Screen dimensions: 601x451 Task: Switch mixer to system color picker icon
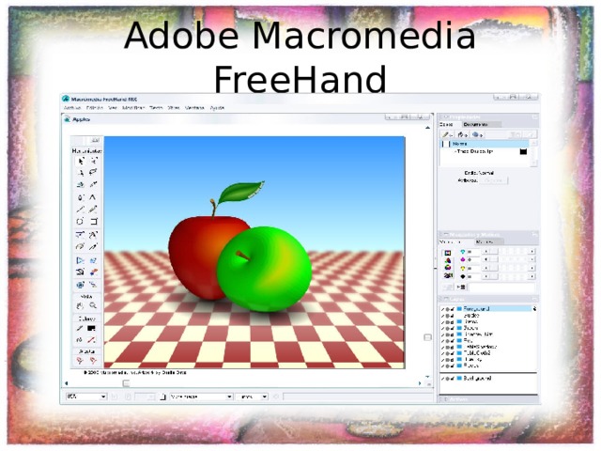click(x=448, y=275)
